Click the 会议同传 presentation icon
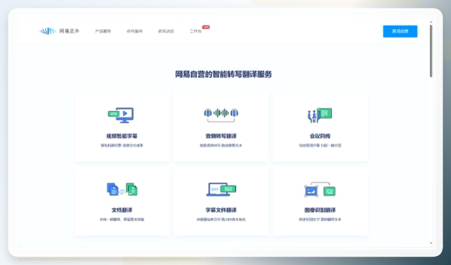Image resolution: width=451 pixels, height=265 pixels. [320, 115]
